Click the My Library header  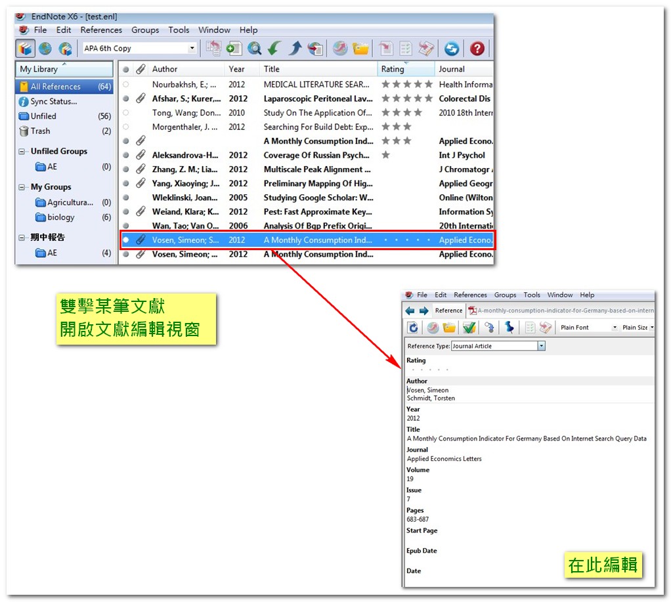tap(64, 69)
